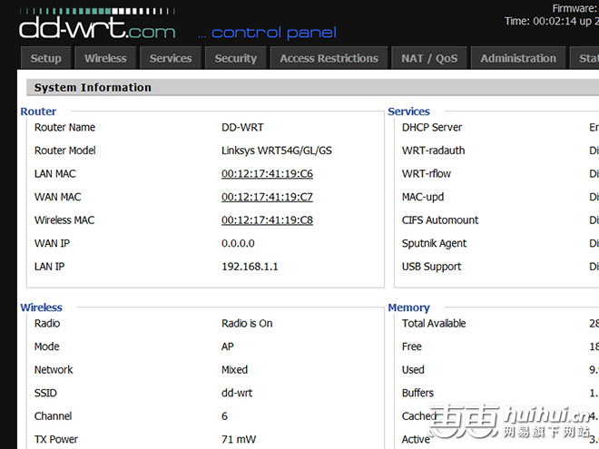Viewport: 599px width, 449px height.
Task: Click wireless Mode value AP
Action: (227, 347)
